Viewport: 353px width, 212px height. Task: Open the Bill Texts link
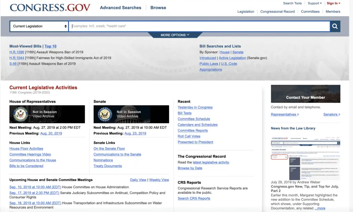tap(185, 113)
